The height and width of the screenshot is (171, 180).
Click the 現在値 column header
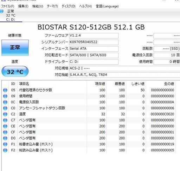tap(97, 84)
